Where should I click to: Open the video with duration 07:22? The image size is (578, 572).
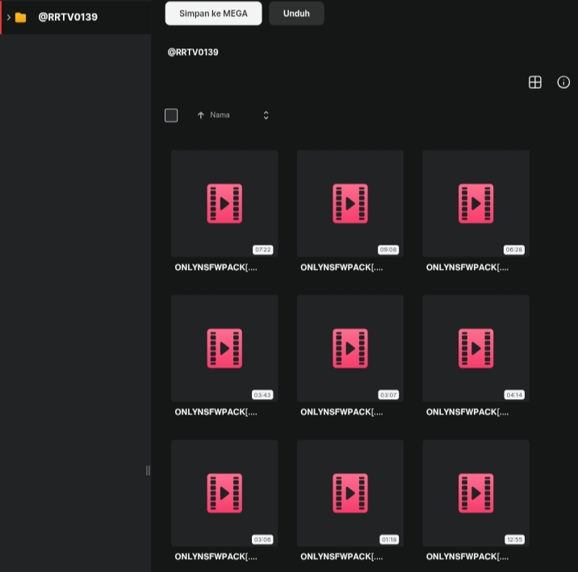tap(224, 204)
